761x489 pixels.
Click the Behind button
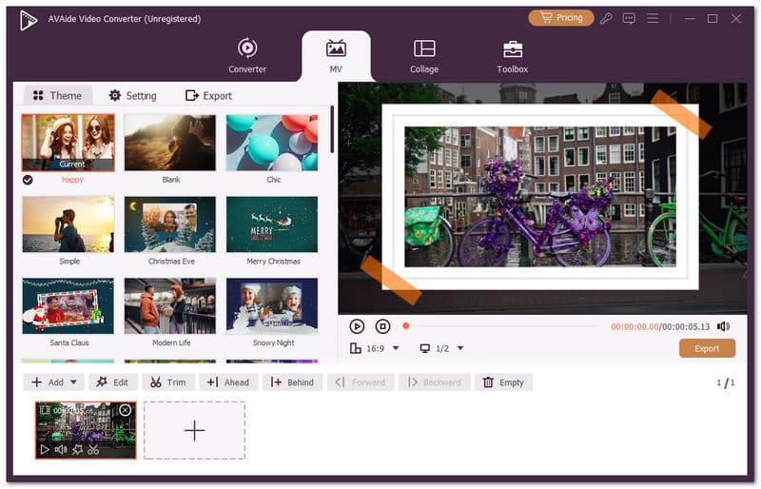[293, 382]
